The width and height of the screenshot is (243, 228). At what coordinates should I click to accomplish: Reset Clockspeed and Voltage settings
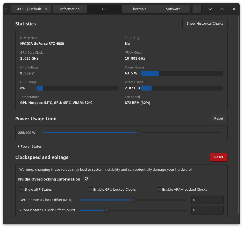(x=218, y=157)
